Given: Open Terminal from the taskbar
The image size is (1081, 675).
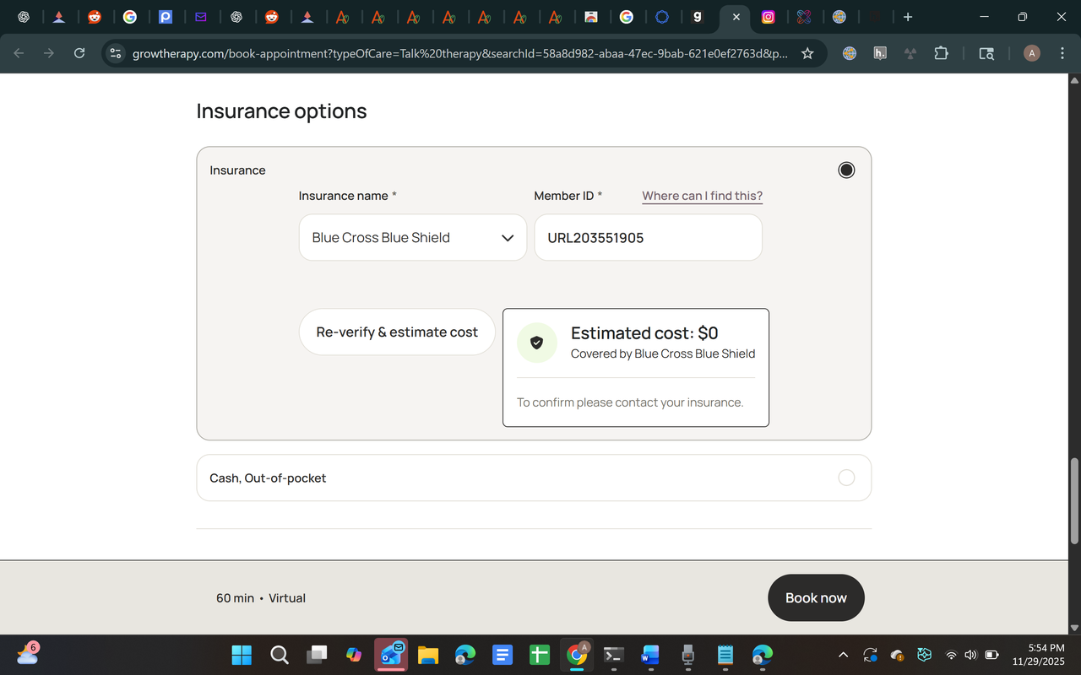Looking at the screenshot, I should tap(614, 655).
